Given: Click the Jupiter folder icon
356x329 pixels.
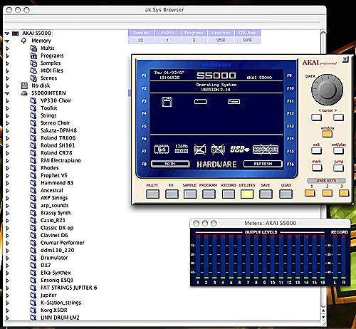Looking at the screenshot, I should coord(33,296).
